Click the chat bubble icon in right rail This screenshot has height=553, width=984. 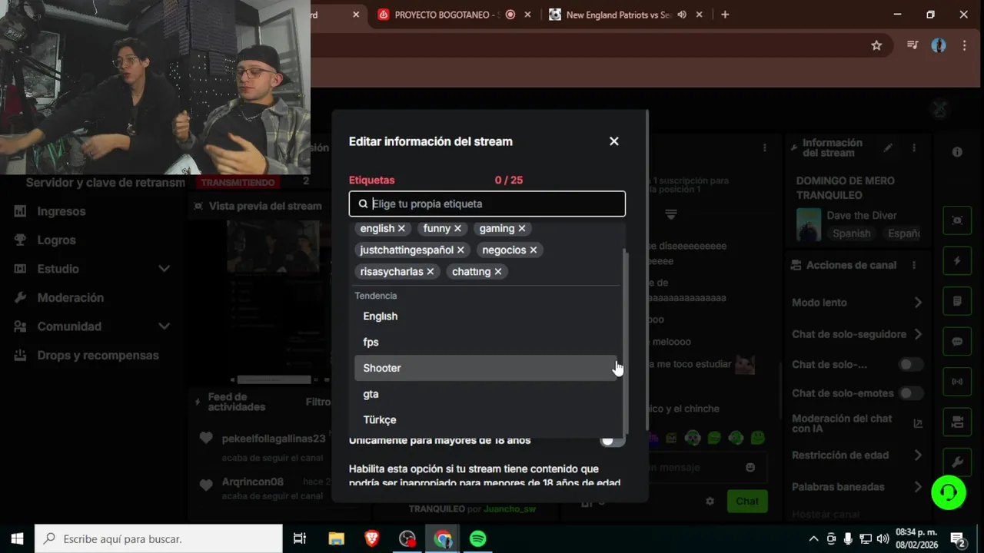(x=957, y=341)
